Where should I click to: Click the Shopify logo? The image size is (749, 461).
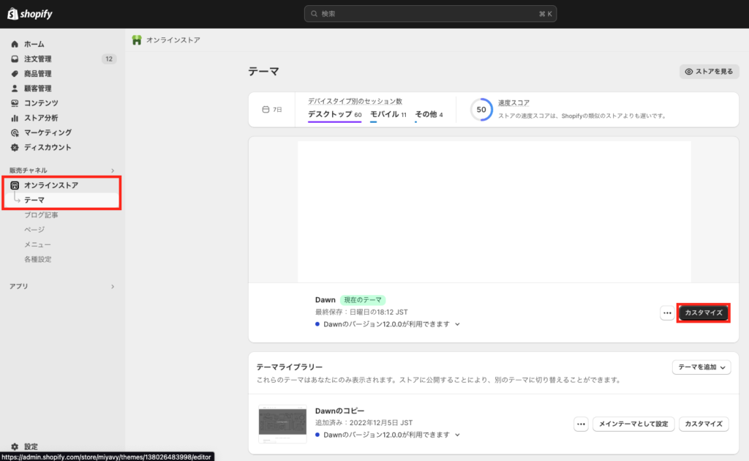29,14
